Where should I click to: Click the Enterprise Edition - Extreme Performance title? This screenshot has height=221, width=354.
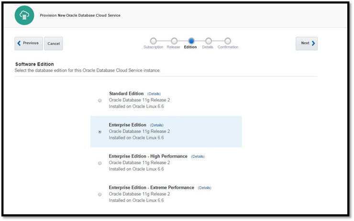(x=152, y=188)
